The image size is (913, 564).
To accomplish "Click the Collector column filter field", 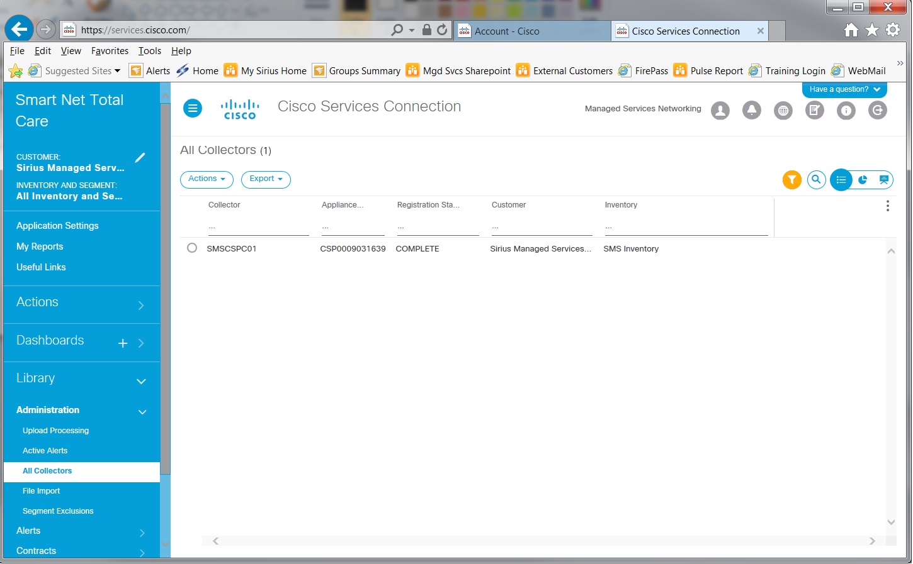I will click(x=258, y=228).
